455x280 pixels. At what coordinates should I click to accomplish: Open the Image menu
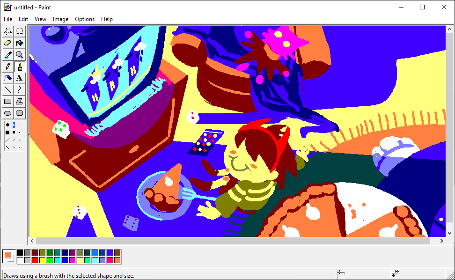point(60,19)
